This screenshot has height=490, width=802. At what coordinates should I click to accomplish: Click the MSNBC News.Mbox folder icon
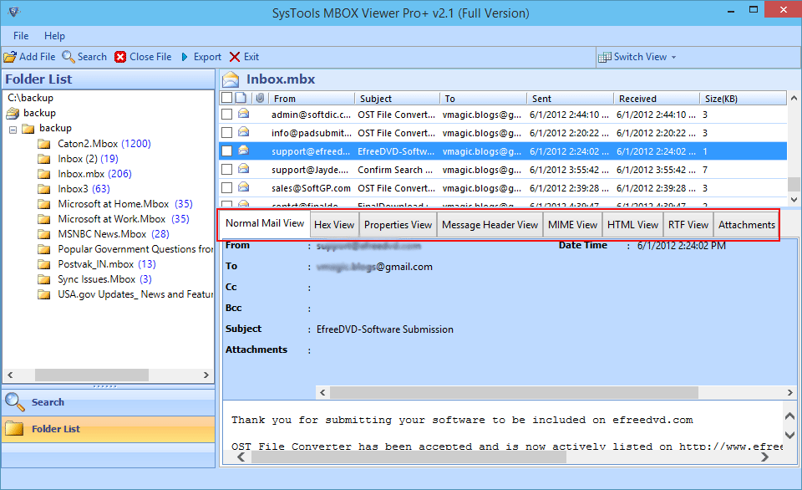click(x=44, y=234)
